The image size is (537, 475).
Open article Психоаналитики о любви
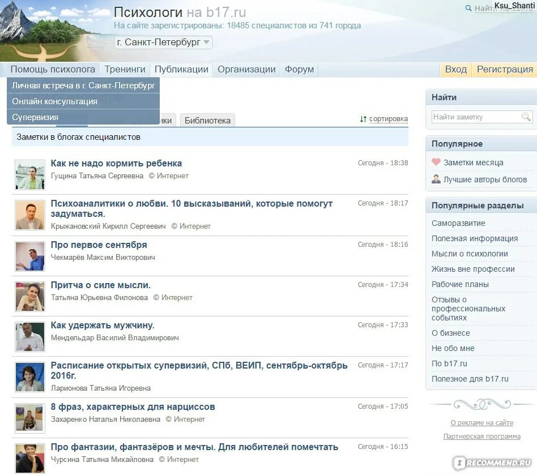191,209
